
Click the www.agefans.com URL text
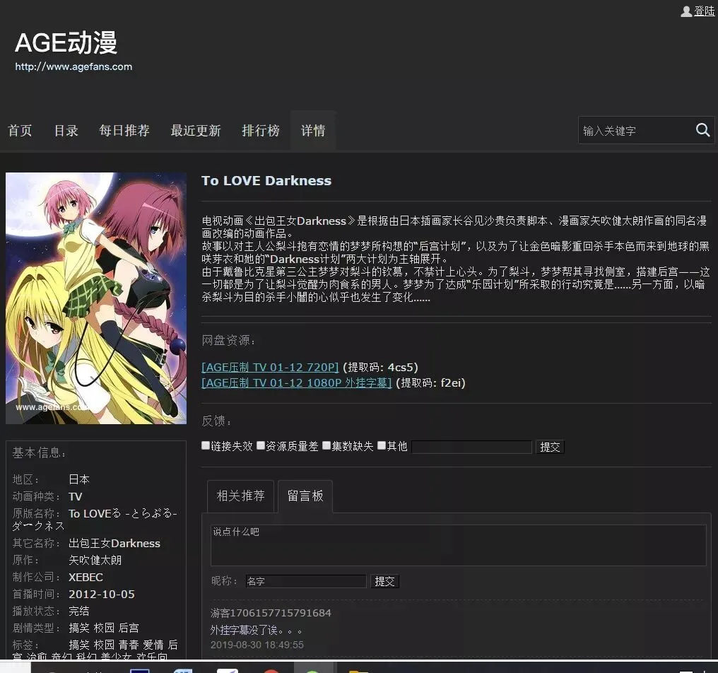(x=73, y=67)
